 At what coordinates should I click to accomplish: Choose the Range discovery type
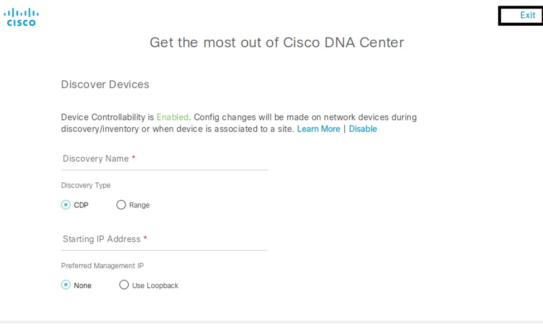(121, 205)
